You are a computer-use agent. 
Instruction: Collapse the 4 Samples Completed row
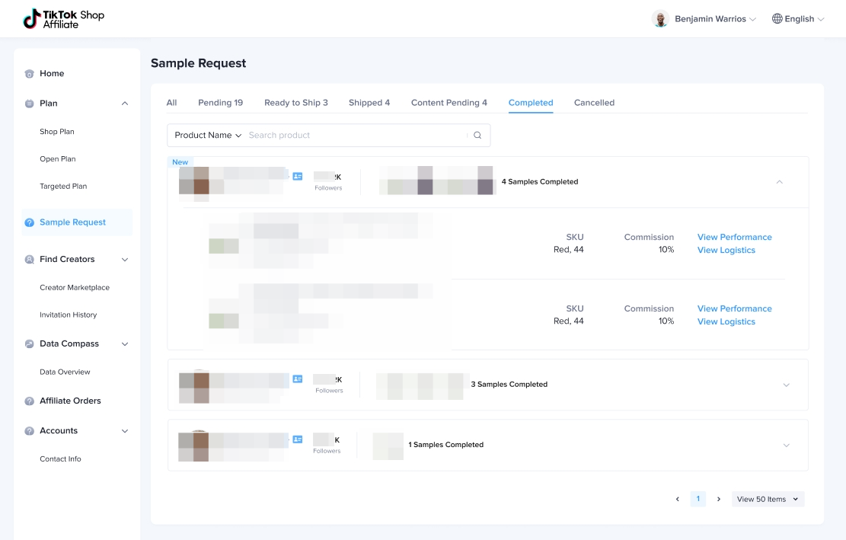click(779, 182)
